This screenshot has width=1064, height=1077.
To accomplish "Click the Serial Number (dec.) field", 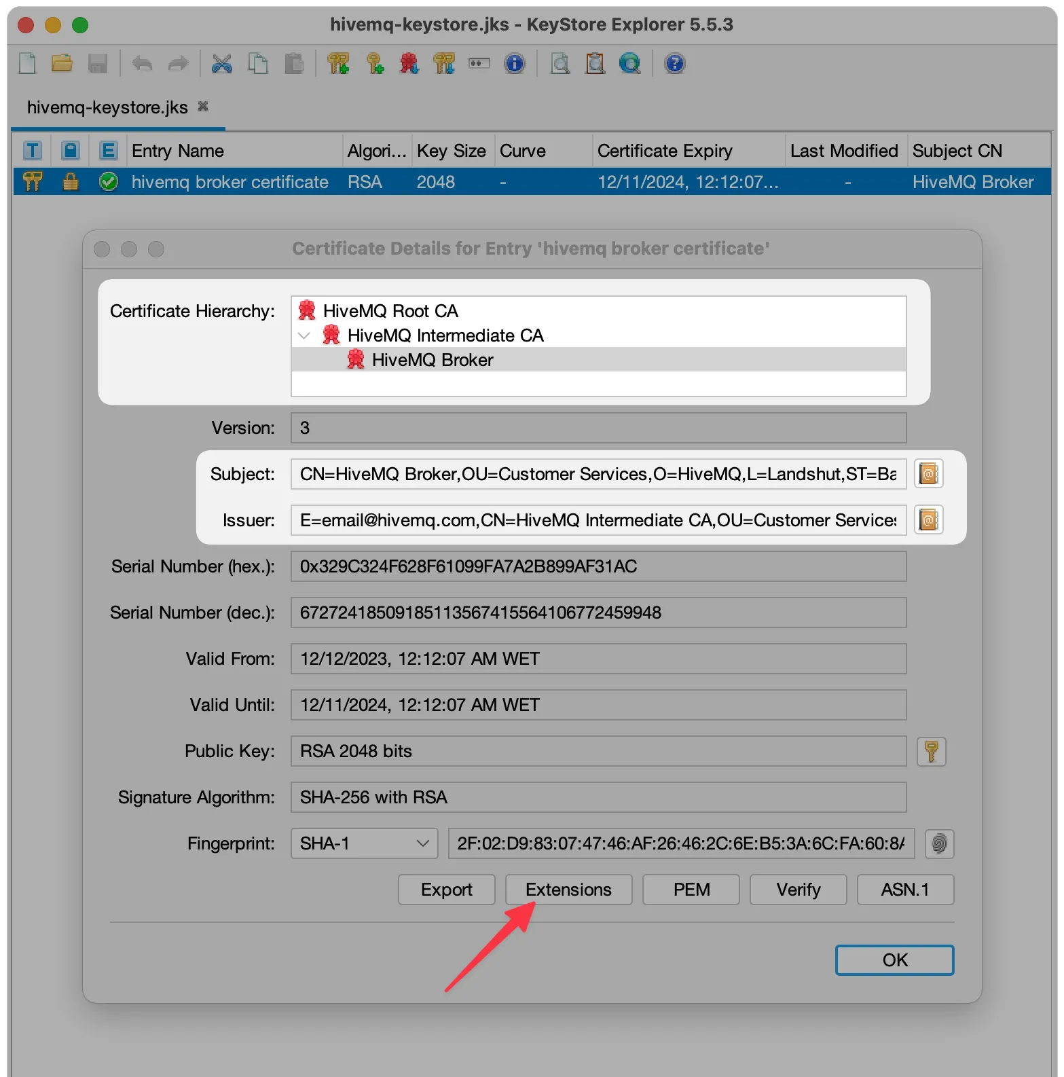I will tap(598, 613).
